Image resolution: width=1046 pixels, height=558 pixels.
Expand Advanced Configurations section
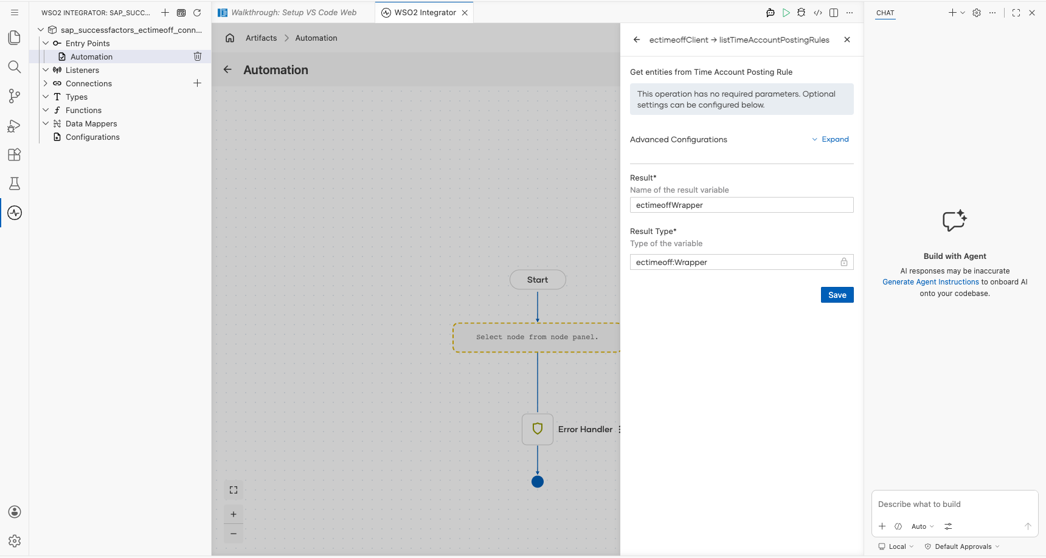point(831,139)
